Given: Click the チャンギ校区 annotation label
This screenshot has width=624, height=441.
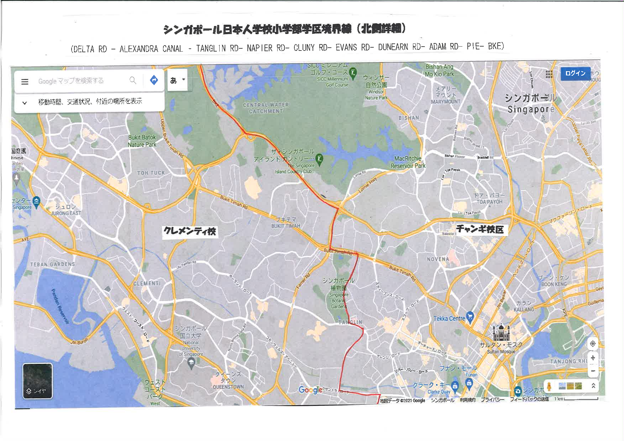Looking at the screenshot, I should (480, 229).
